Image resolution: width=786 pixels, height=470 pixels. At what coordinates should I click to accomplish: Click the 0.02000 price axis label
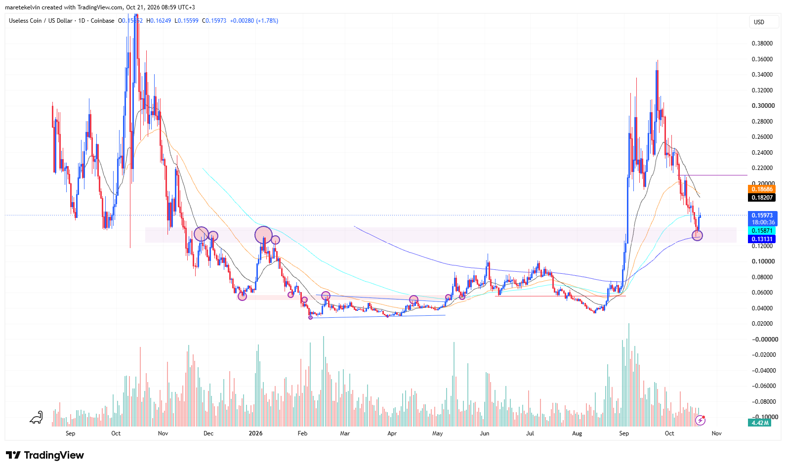(x=762, y=324)
